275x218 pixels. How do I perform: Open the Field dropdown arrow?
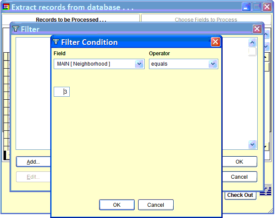(x=139, y=64)
